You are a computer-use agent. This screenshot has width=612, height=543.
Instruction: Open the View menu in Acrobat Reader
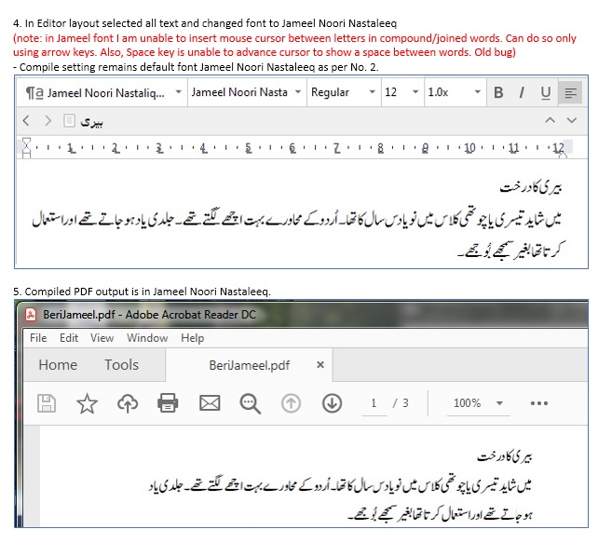[x=102, y=338]
